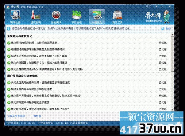Viewport: 185px width, 136px height.
Task: Select text 关闭桌面无用的特殊效果 row
Action: point(40,83)
